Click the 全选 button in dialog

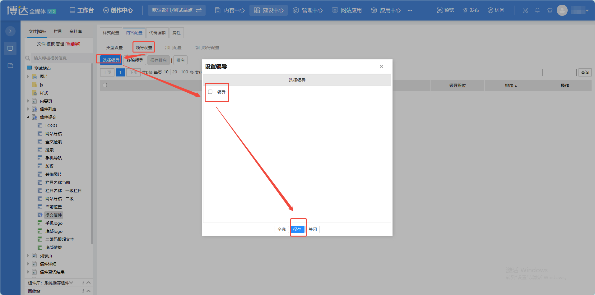click(x=281, y=229)
